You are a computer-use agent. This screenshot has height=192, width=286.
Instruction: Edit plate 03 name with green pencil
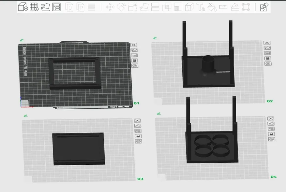tap(26, 116)
